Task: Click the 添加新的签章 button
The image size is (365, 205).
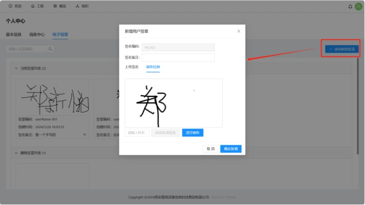Action: click(342, 49)
